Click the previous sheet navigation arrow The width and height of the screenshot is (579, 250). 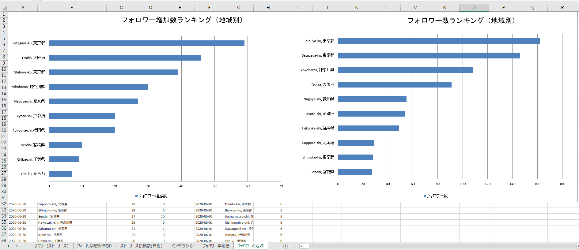click(x=8, y=246)
